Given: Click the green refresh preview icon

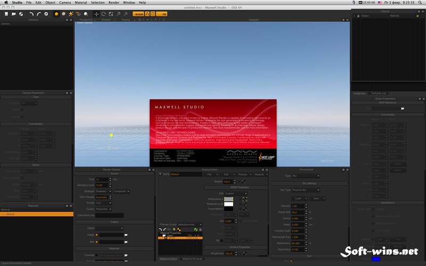Looking at the screenshot, I should 195,230.
